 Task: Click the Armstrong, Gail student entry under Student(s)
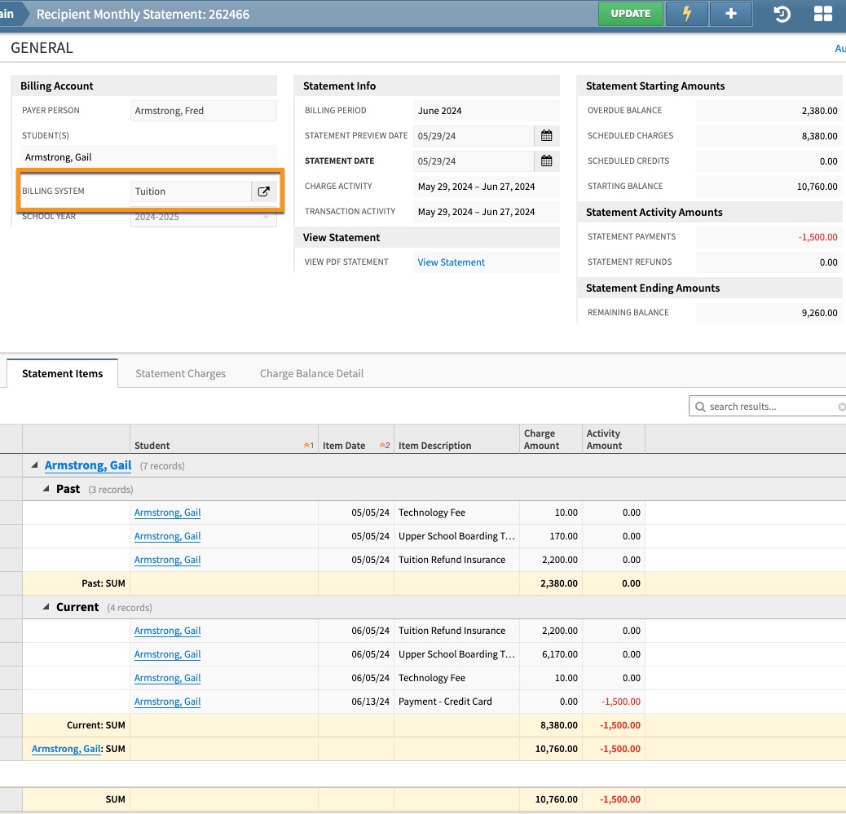58,157
